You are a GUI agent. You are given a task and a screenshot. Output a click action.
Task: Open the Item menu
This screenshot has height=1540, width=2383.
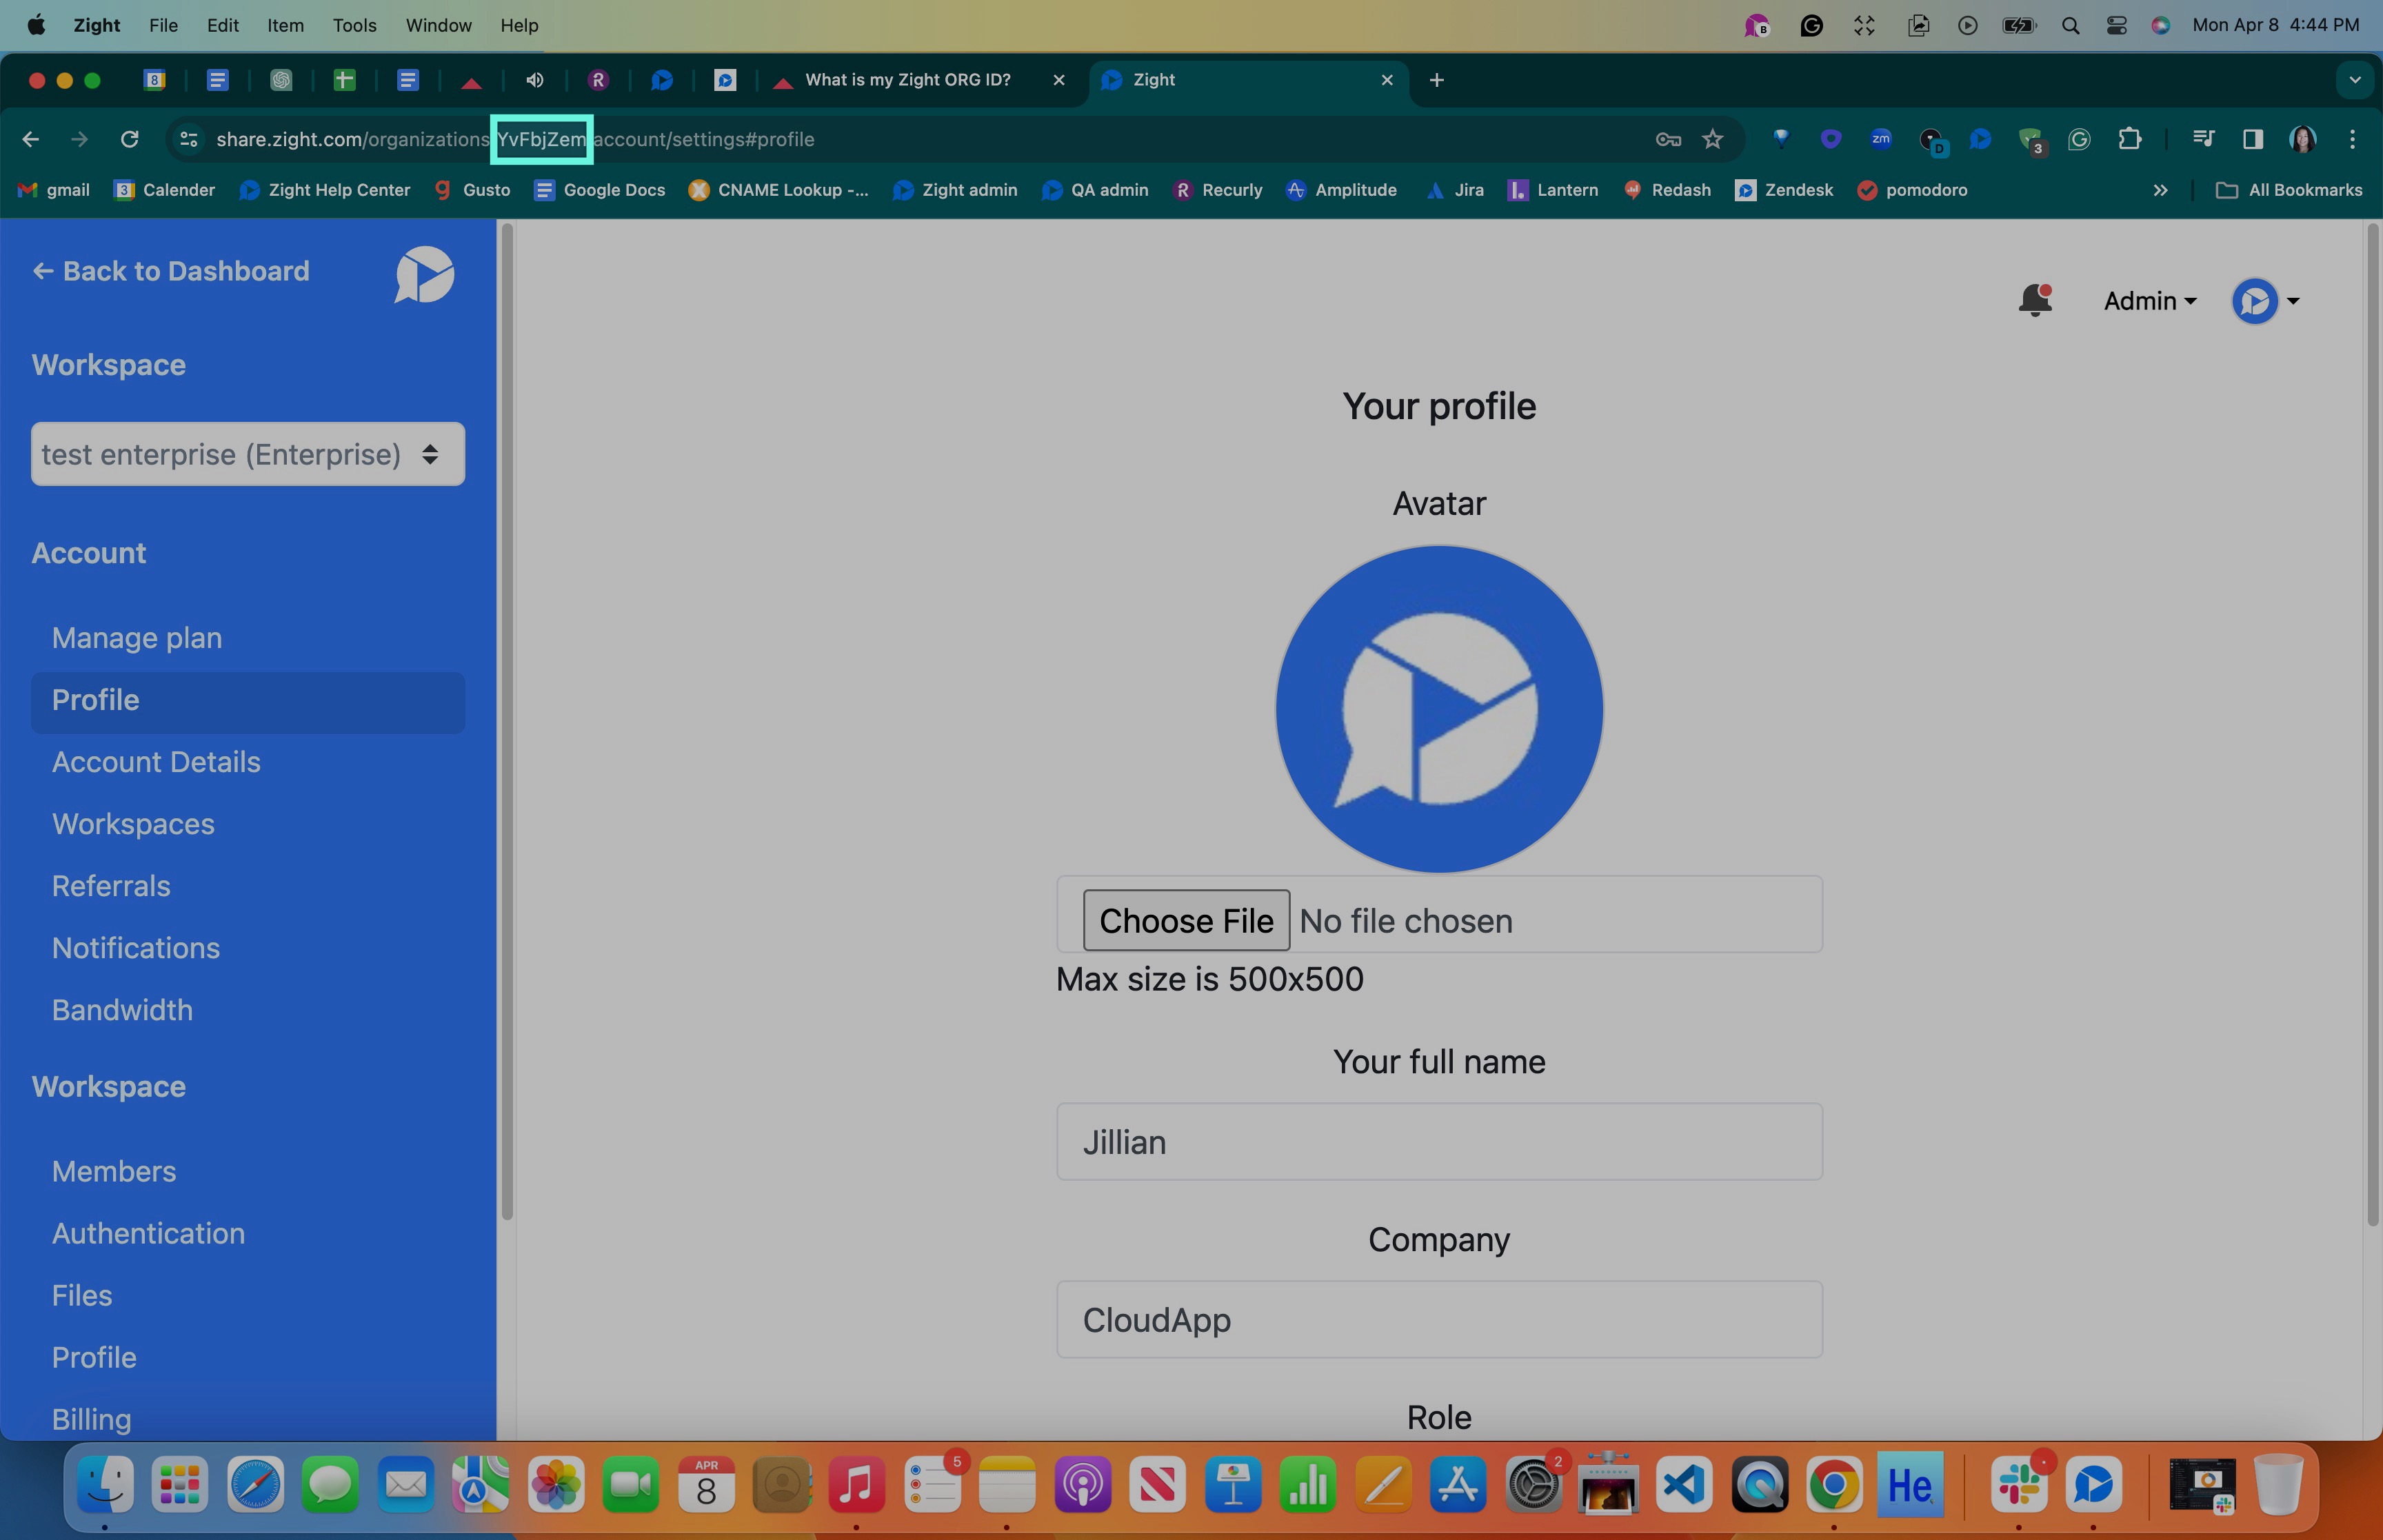pyautogui.click(x=285, y=25)
